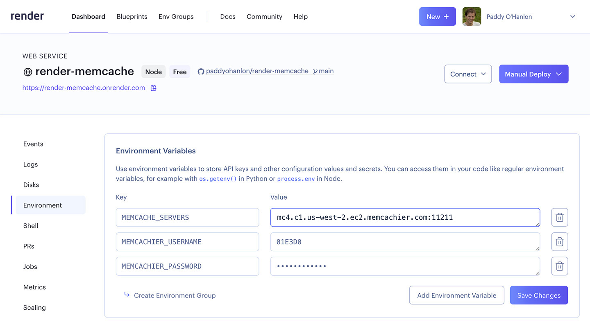Go to Blueprints
This screenshot has height=324, width=590.
click(132, 17)
